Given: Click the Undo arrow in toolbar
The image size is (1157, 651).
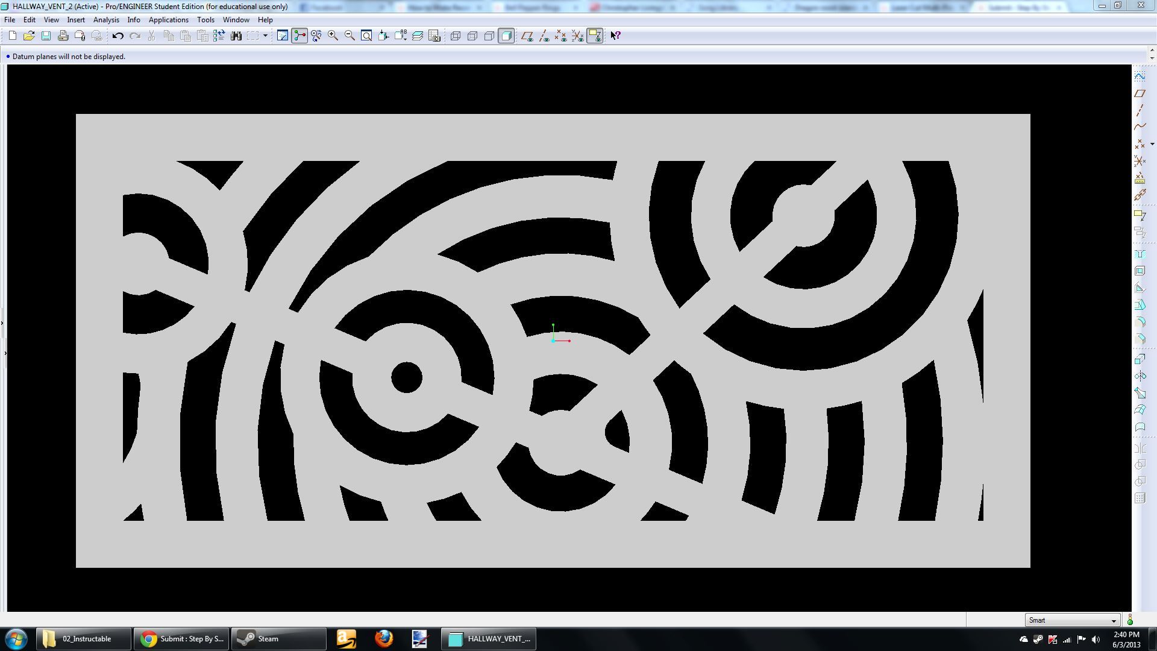Looking at the screenshot, I should click(x=118, y=36).
